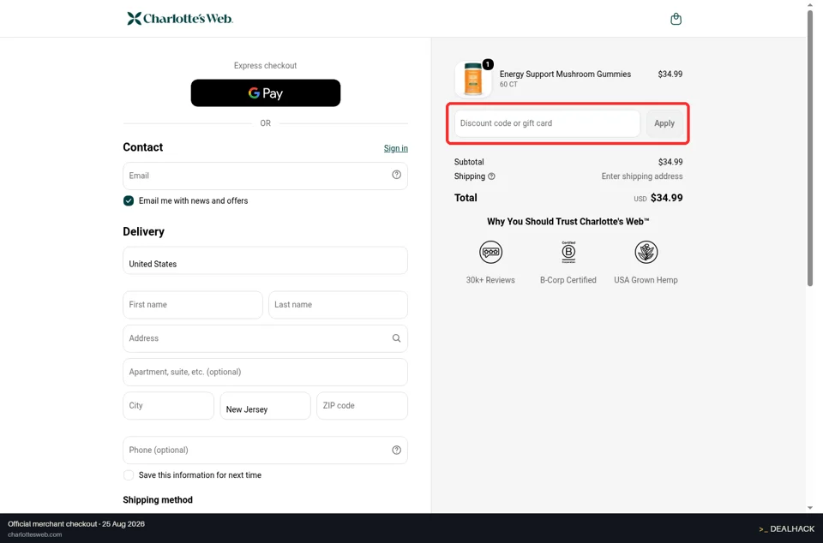This screenshot has height=543, width=823.
Task: Click the USA Grown Hemp icon
Action: [646, 252]
